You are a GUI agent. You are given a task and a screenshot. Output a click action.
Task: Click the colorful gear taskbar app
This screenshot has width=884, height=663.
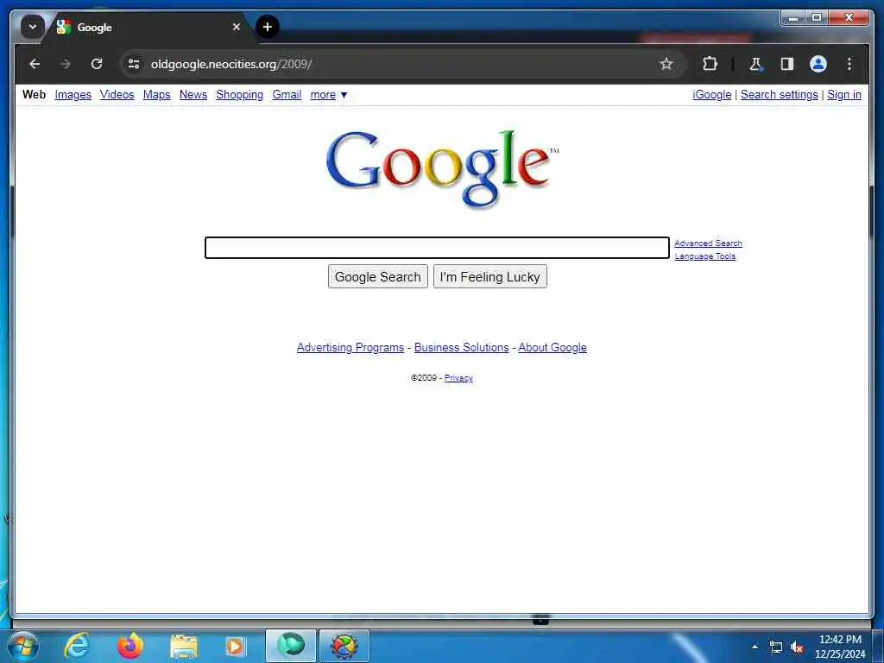click(344, 646)
